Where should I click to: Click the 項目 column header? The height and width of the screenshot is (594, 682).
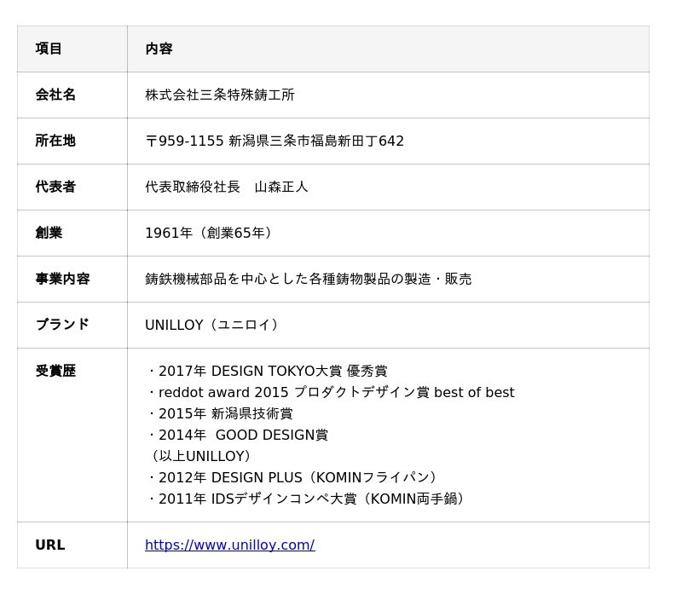point(49,49)
